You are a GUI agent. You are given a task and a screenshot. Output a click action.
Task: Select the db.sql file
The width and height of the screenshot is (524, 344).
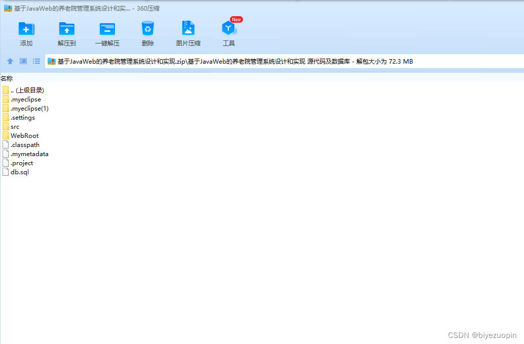[18, 172]
